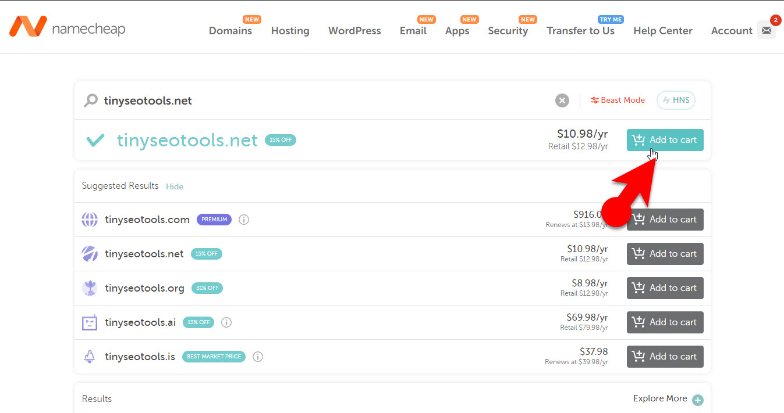Viewport: 784px width, 413px height.
Task: Click the Namecheap logo
Action: 67,26
